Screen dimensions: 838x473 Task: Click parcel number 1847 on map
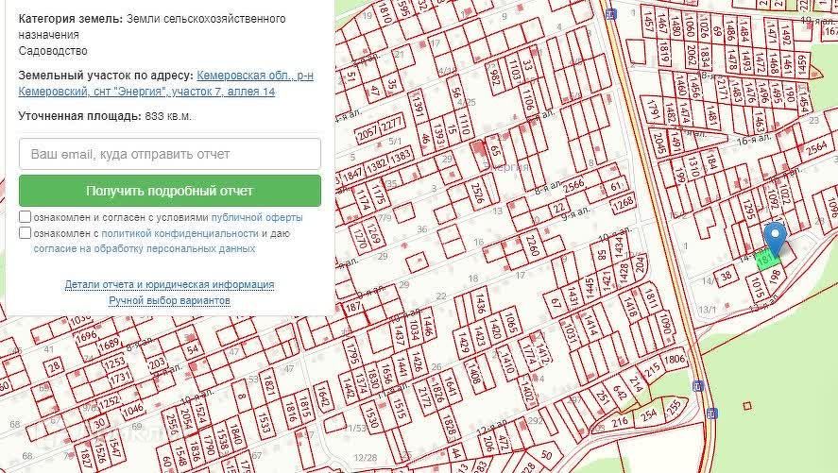(352, 175)
